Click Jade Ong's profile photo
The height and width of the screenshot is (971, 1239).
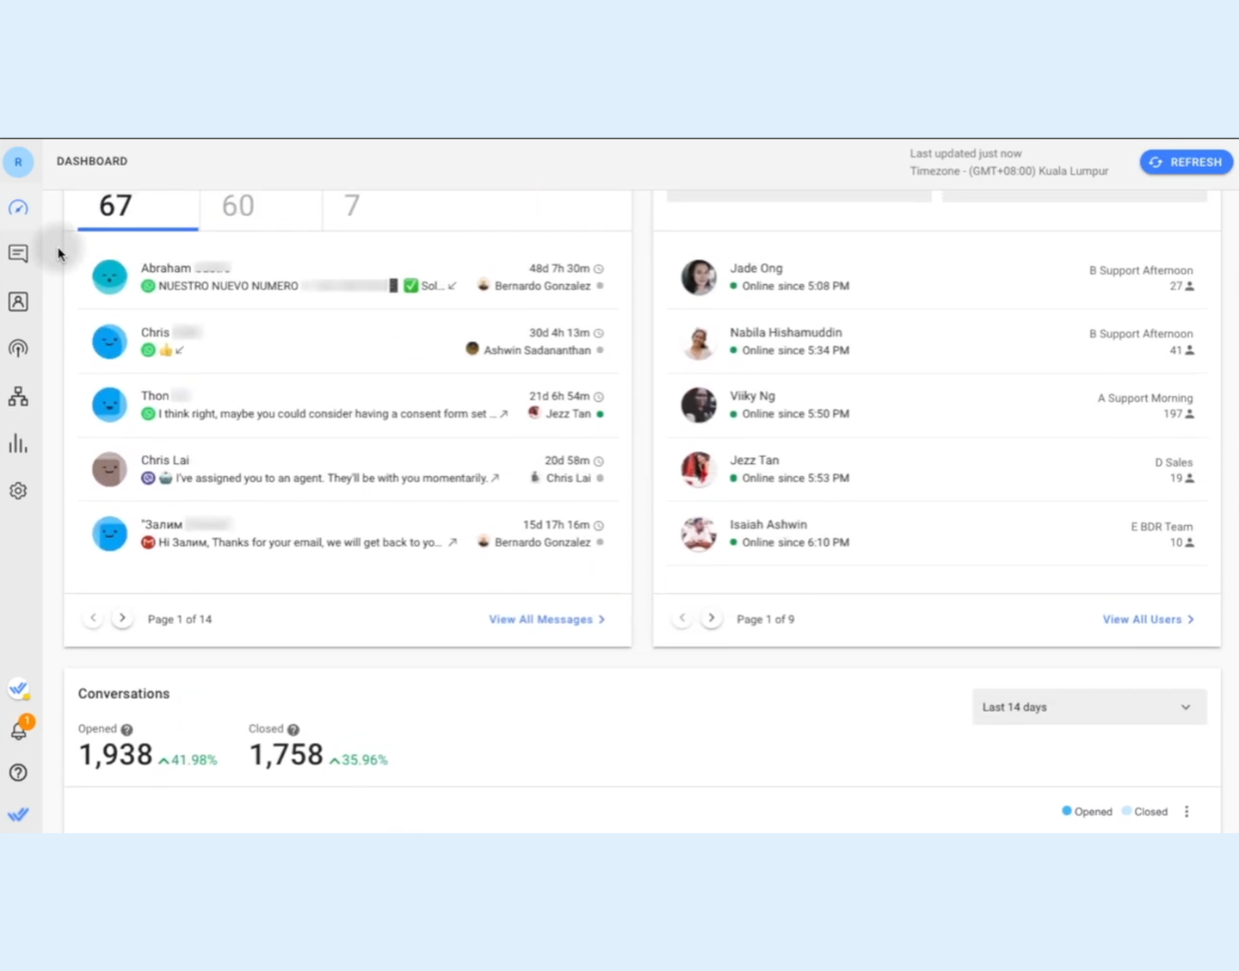point(699,276)
